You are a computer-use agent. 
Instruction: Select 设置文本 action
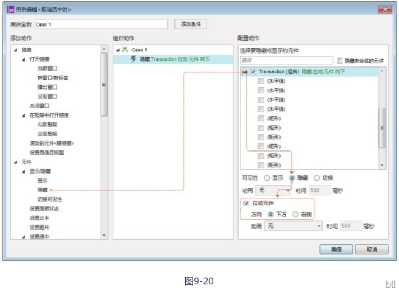[40, 218]
